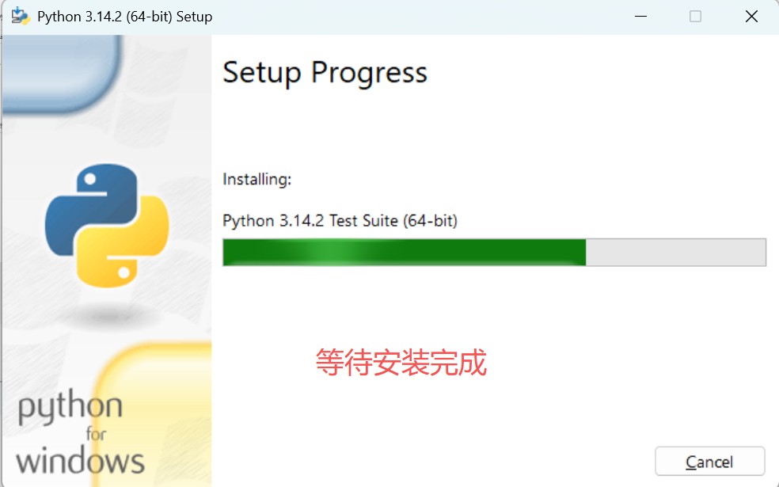Click the "Python 3.14.2 (64-bit) Setup" window title
Screen dimensions: 779x487
point(124,16)
